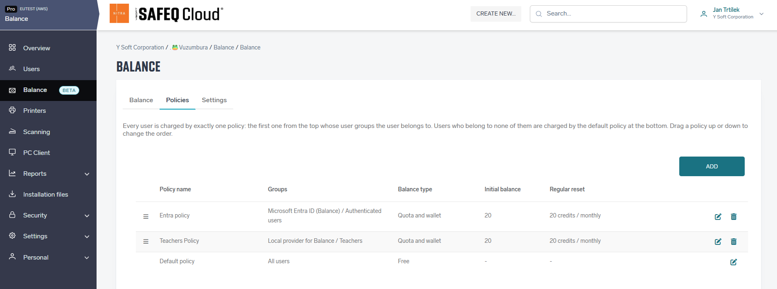The image size is (777, 289).
Task: Open Vuzumbura breadcrumb link
Action: (190, 47)
